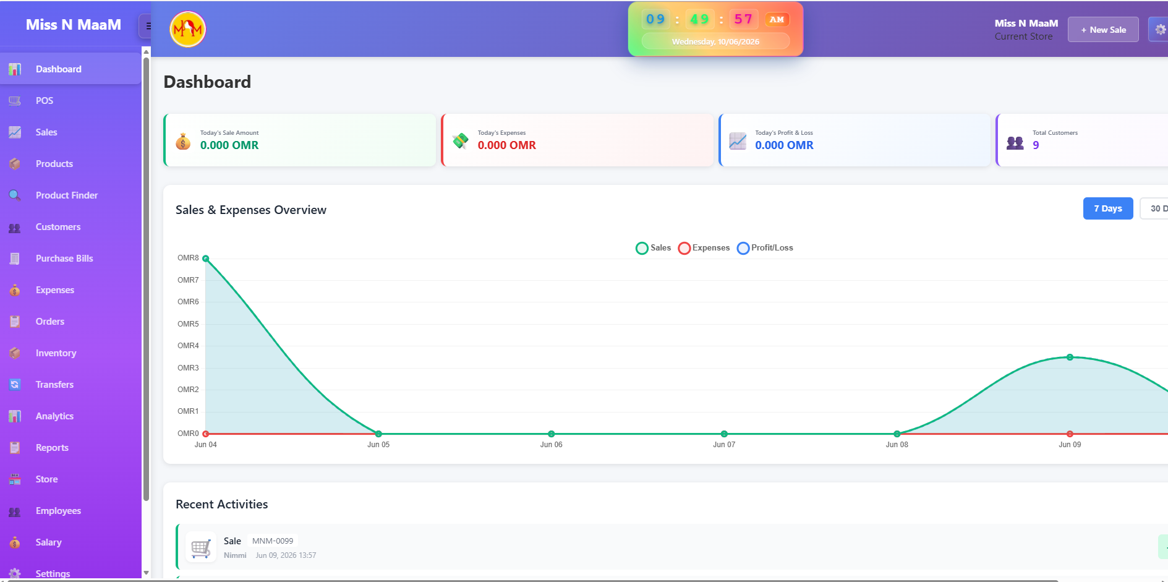Switch chart to the 30 Days range

click(1154, 208)
